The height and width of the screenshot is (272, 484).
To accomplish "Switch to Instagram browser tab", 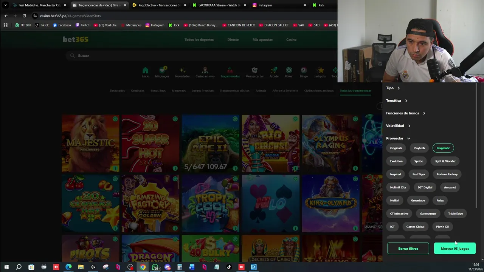I will 279,5.
